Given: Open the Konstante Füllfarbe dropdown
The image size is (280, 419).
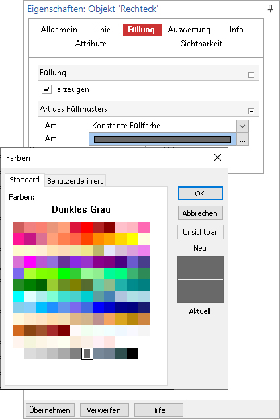Looking at the screenshot, I should pos(242,126).
